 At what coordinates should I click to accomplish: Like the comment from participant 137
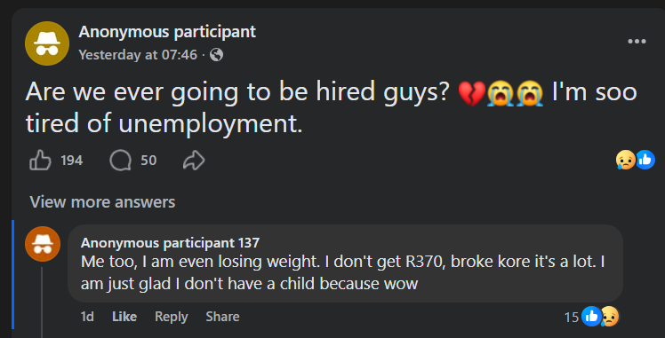[124, 317]
